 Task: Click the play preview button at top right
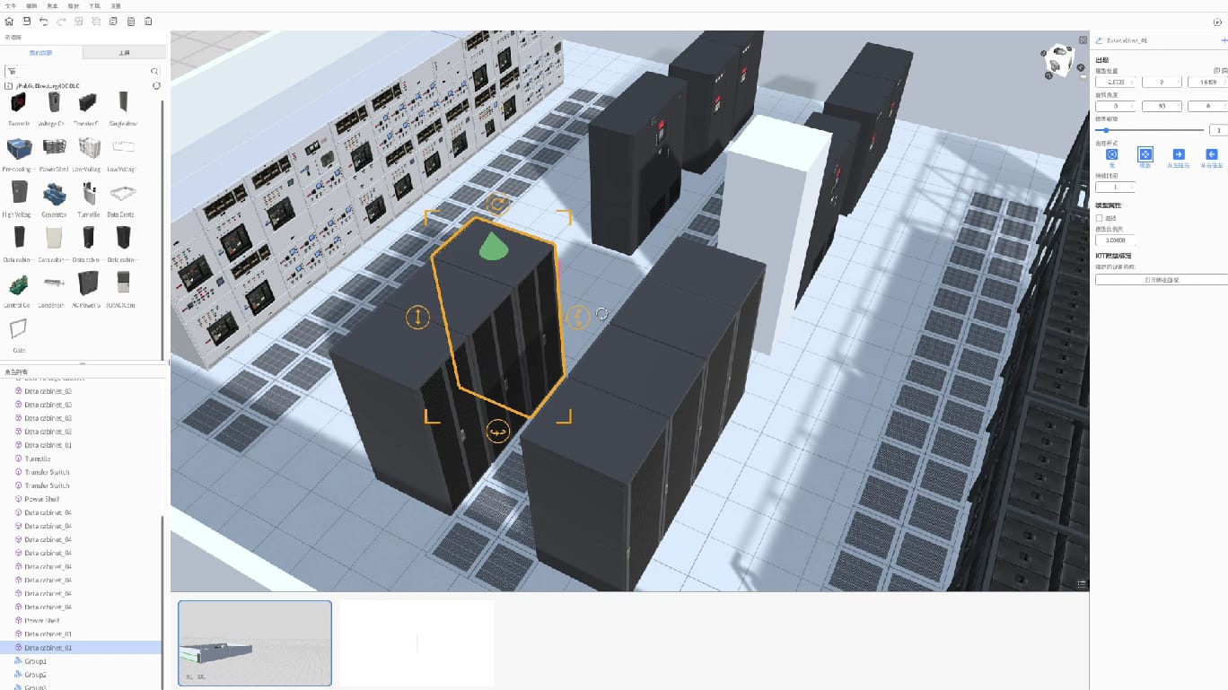1216,22
